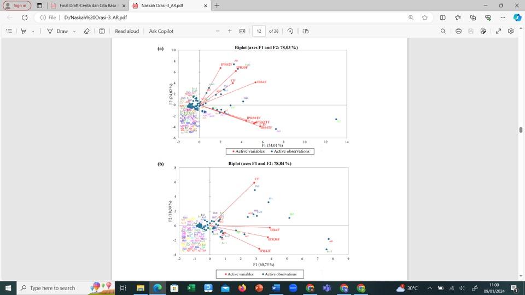
Task: Zoom out the PDF page
Action: point(218,31)
